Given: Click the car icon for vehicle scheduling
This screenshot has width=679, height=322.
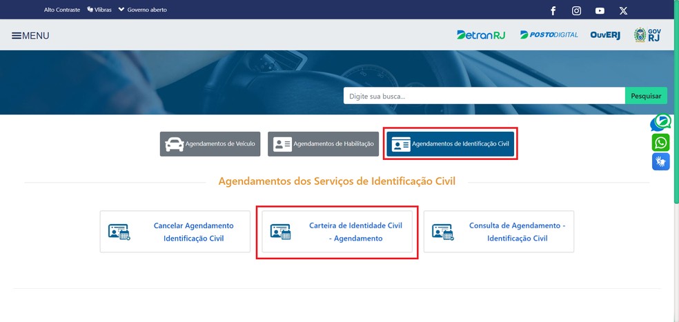Looking at the screenshot, I should [175, 144].
